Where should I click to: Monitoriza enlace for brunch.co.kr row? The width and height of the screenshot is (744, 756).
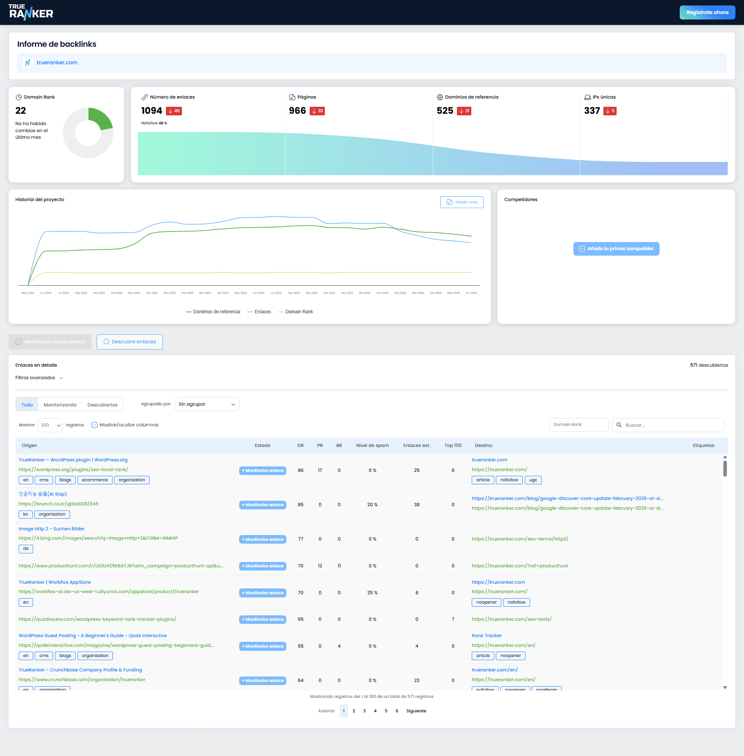(263, 505)
